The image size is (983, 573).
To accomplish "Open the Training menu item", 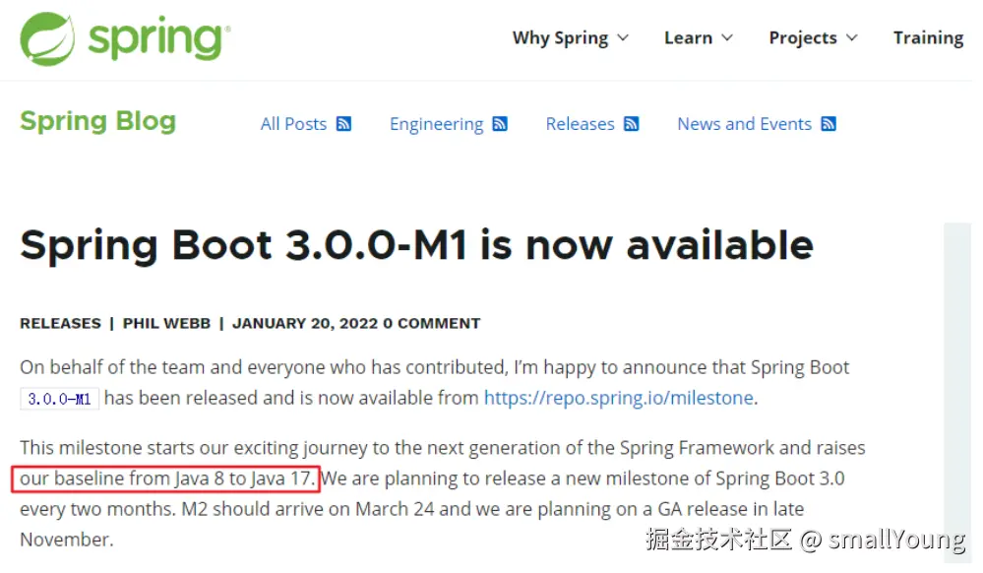I will 927,38.
